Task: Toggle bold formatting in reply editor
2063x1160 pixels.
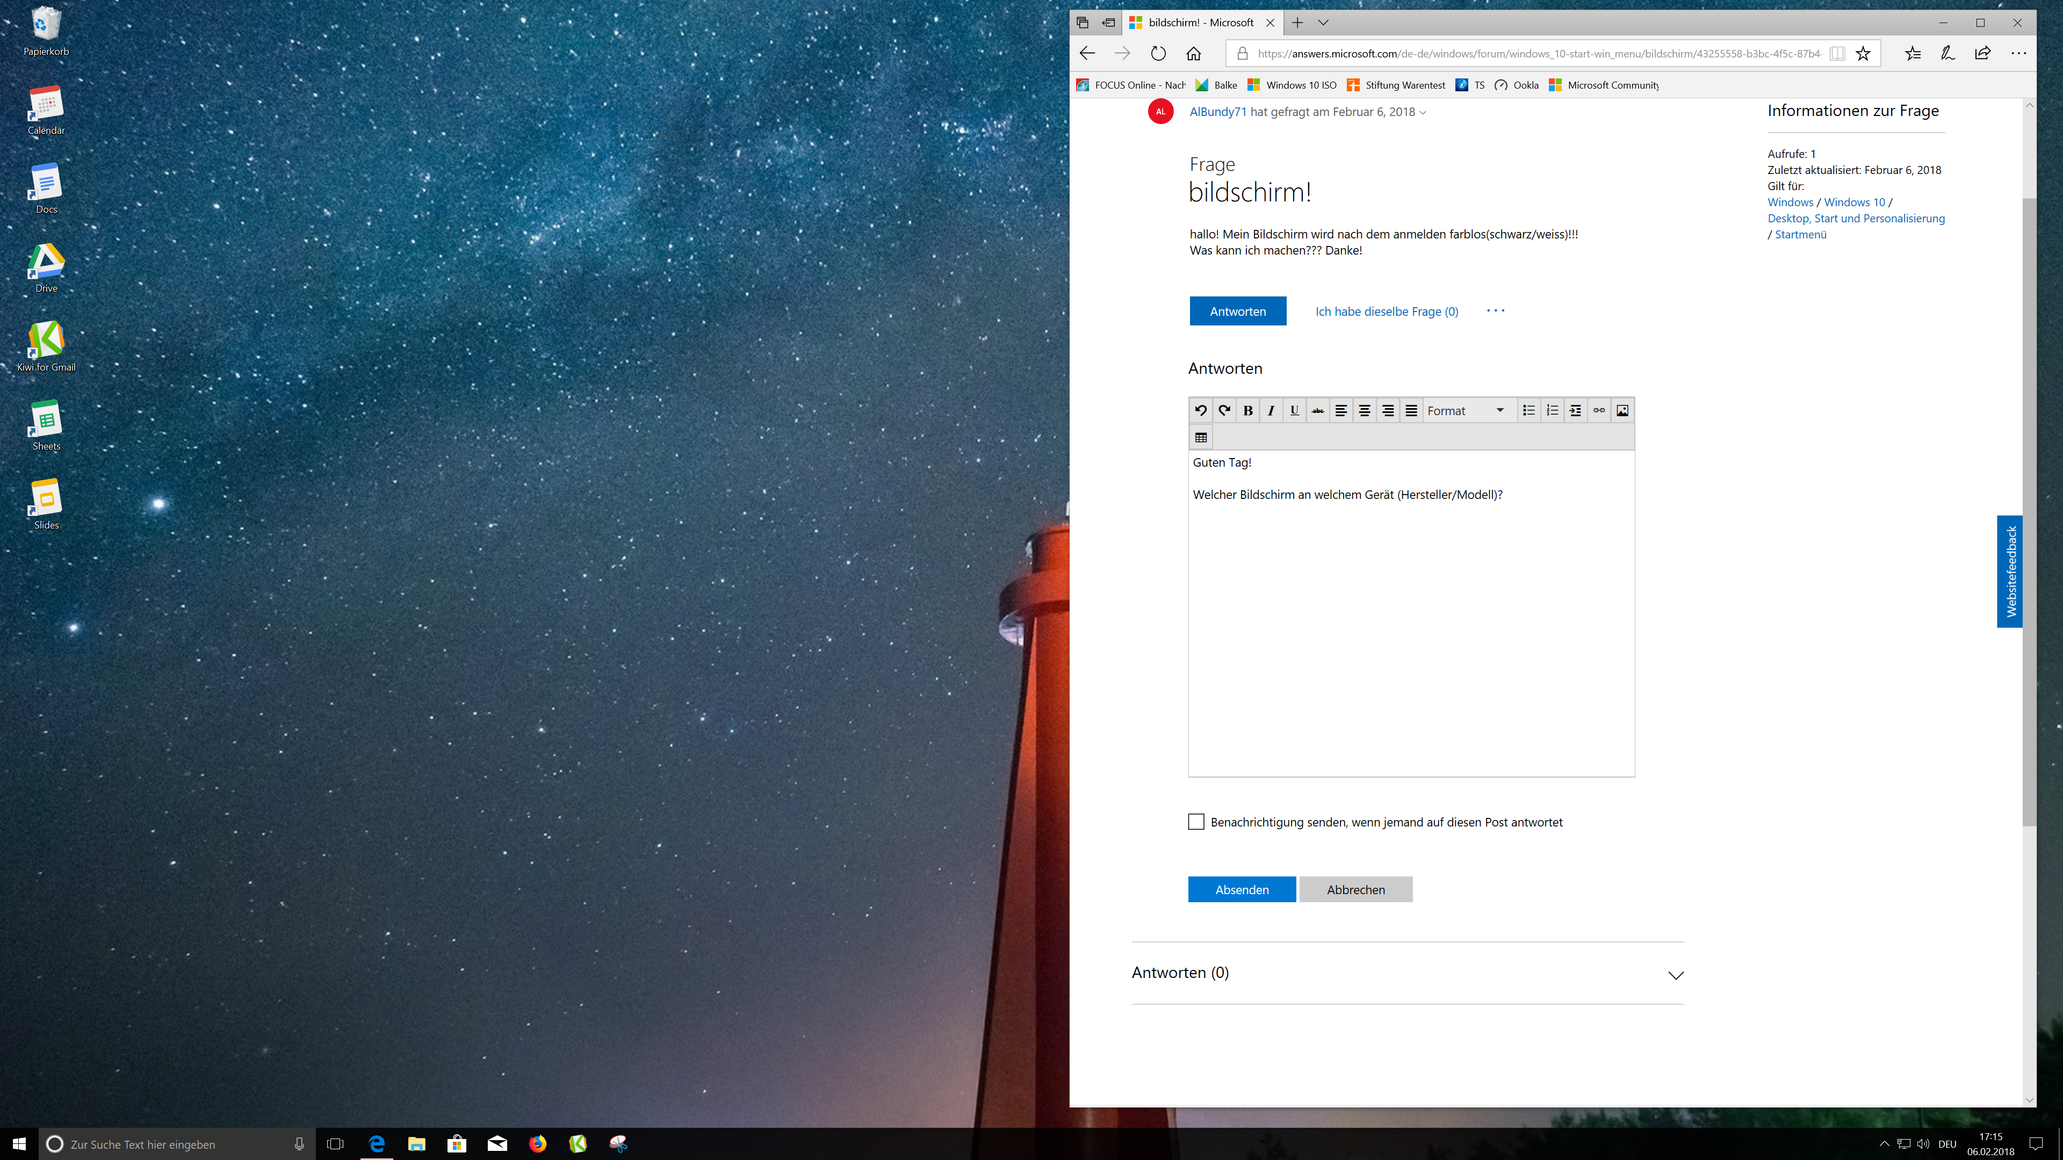Action: coord(1247,411)
